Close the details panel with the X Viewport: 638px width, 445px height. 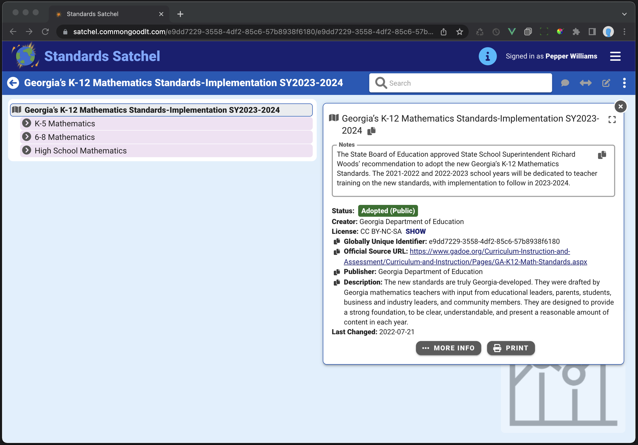pos(620,106)
